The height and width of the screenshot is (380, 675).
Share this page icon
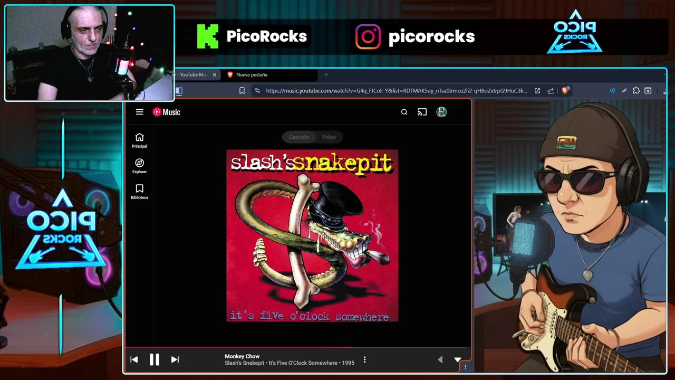pos(551,91)
